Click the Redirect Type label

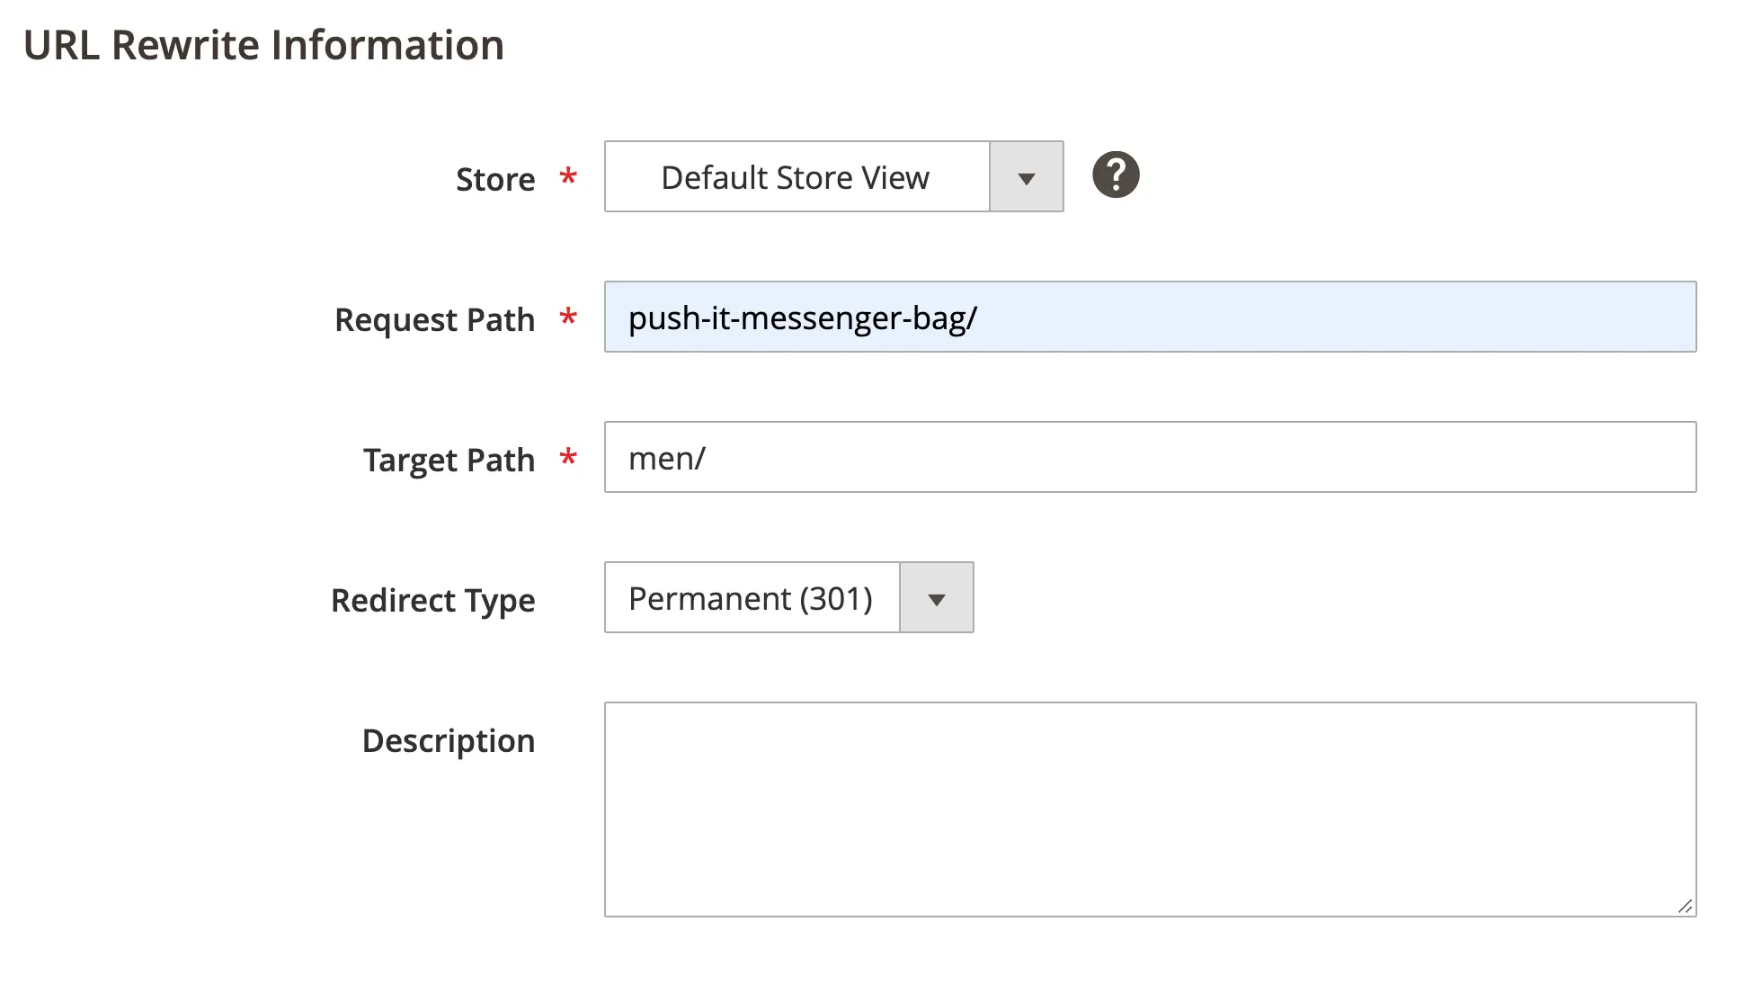pos(433,600)
